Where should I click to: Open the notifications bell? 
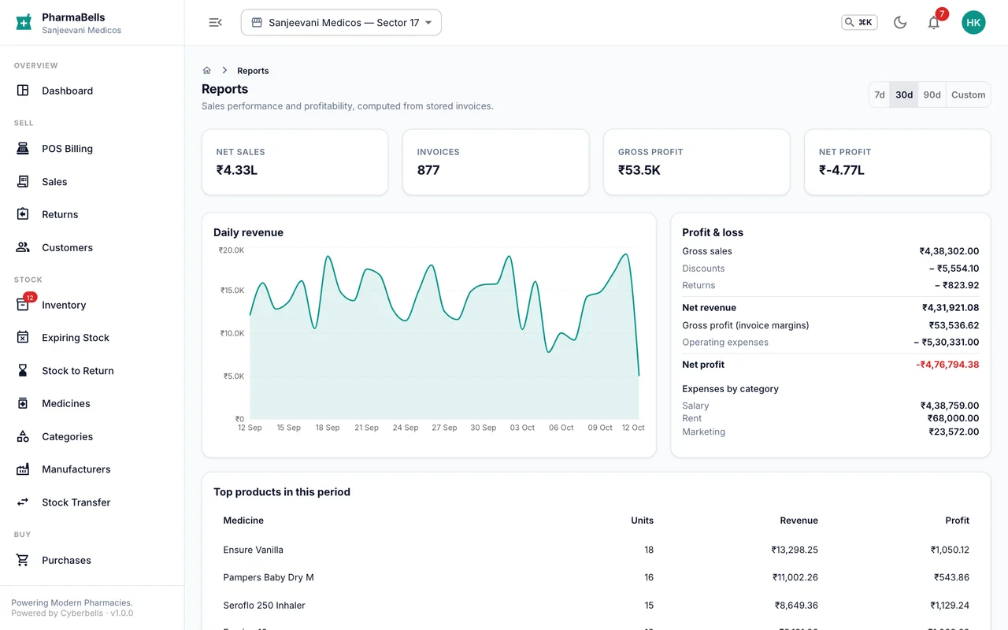click(934, 23)
